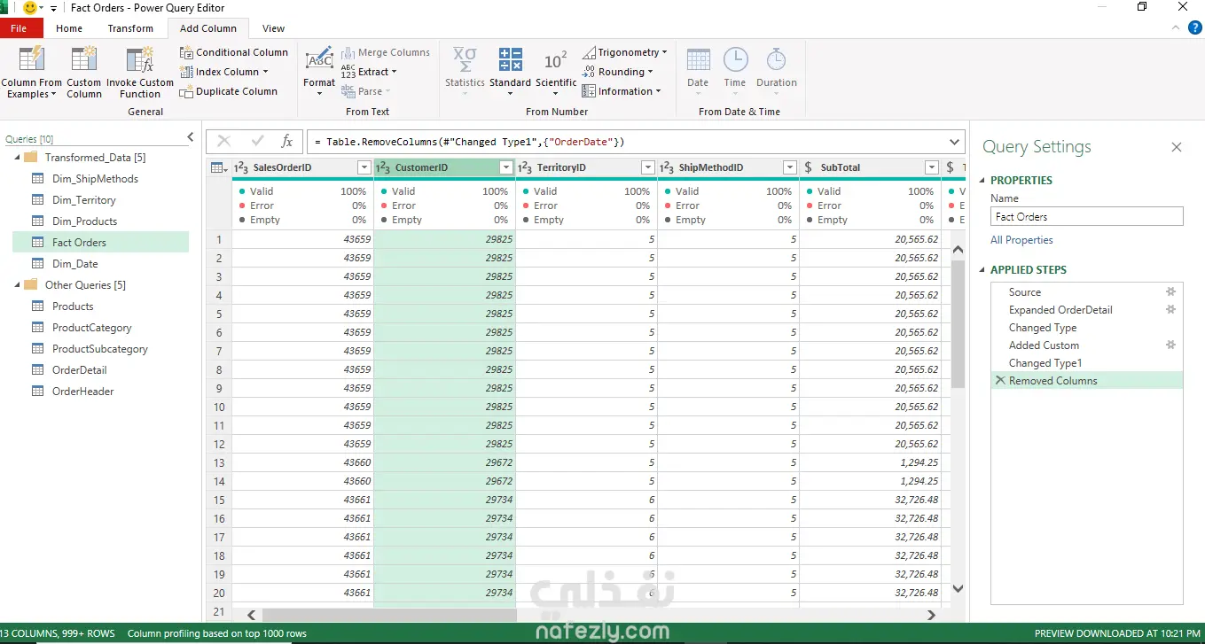Collapse the Queries pane
The width and height of the screenshot is (1205, 644).
(x=190, y=137)
